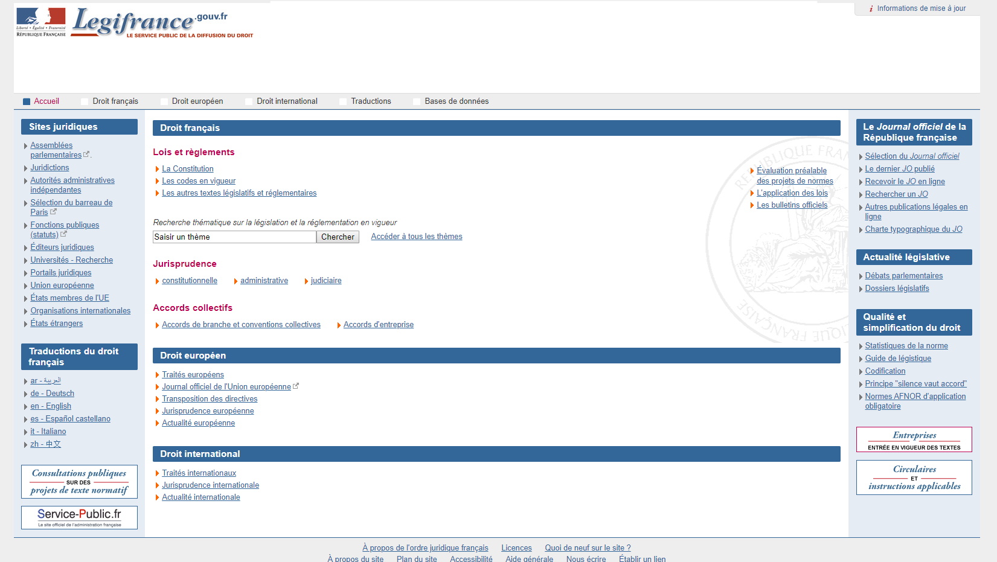Click external-link icon next to barreau de Paris
997x562 pixels.
pyautogui.click(x=53, y=212)
